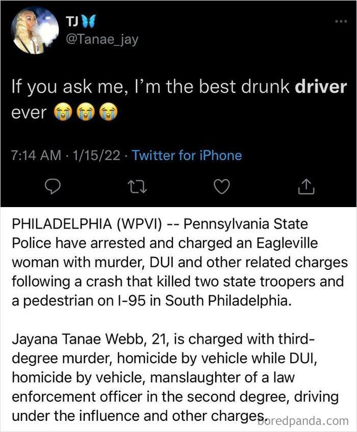Open the share sheet via share icon

(x=306, y=187)
